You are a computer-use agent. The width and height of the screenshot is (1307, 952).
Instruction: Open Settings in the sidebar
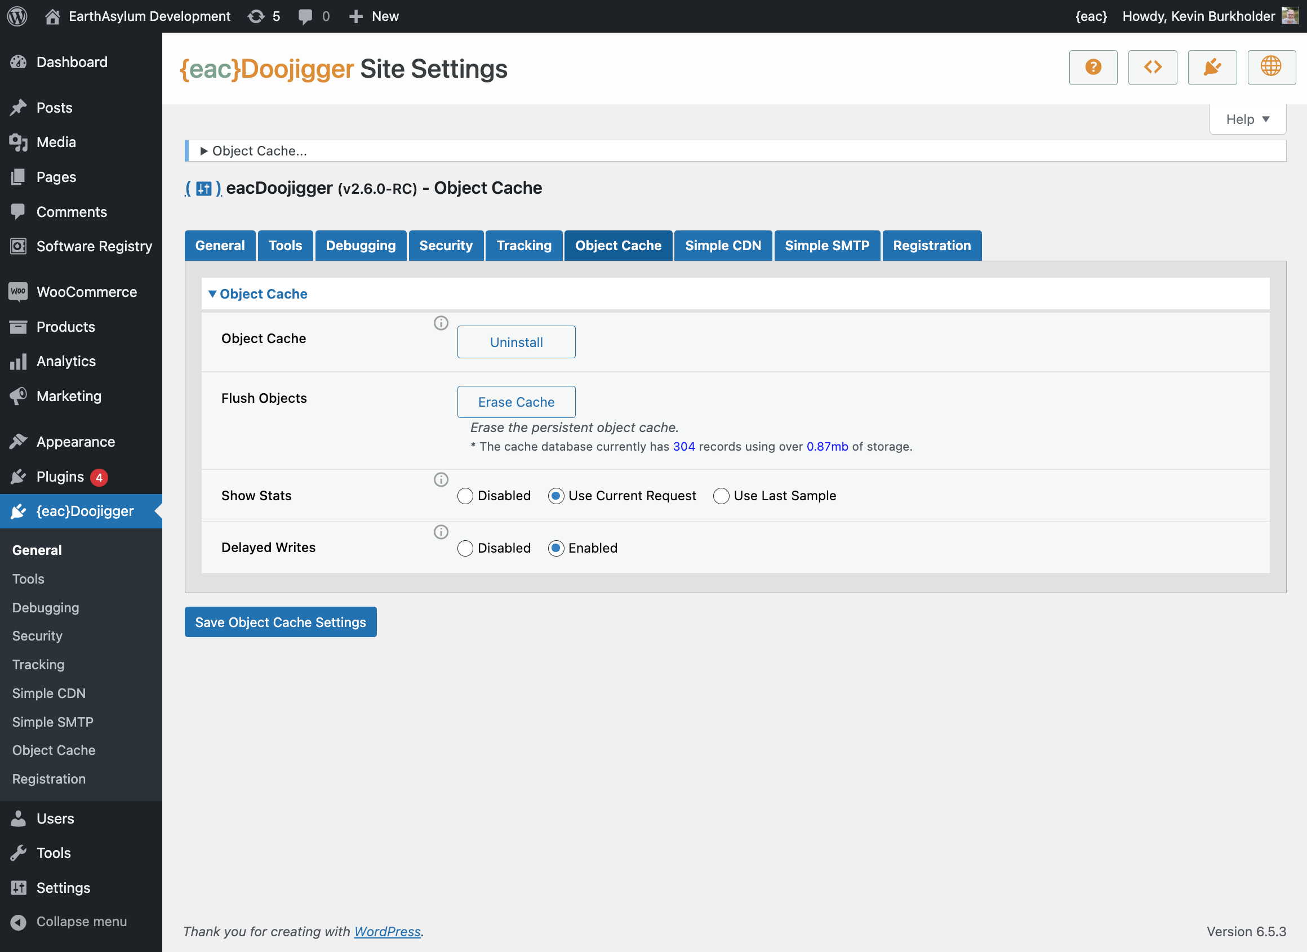pyautogui.click(x=81, y=887)
